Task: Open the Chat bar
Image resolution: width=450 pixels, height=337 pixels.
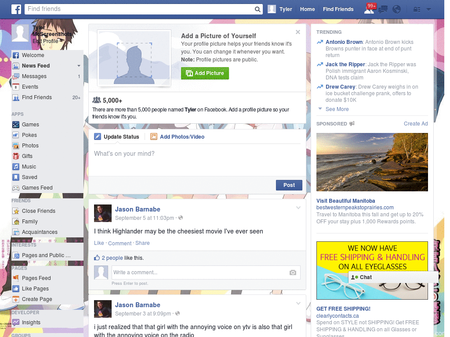Action: (393, 277)
